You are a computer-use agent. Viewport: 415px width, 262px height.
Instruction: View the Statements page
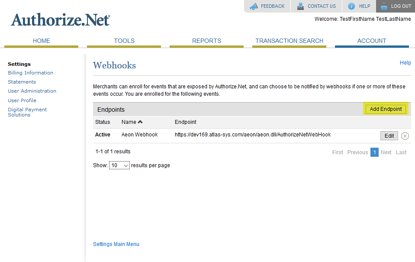click(x=22, y=81)
